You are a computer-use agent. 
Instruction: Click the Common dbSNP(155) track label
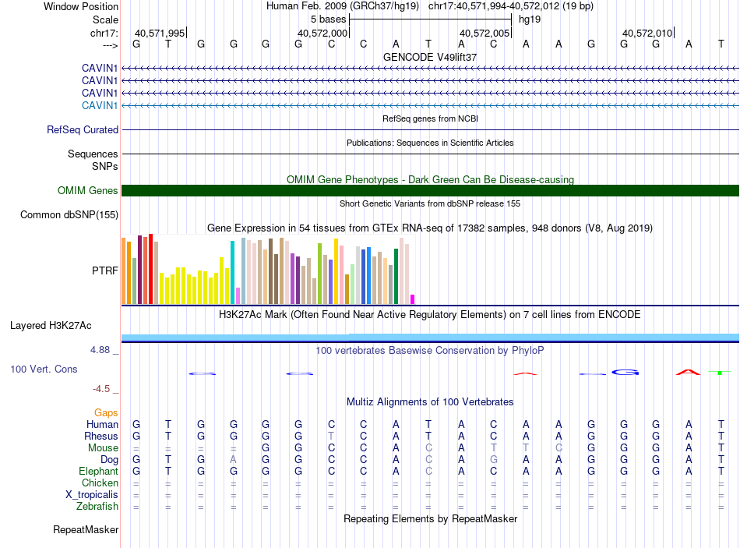click(69, 214)
